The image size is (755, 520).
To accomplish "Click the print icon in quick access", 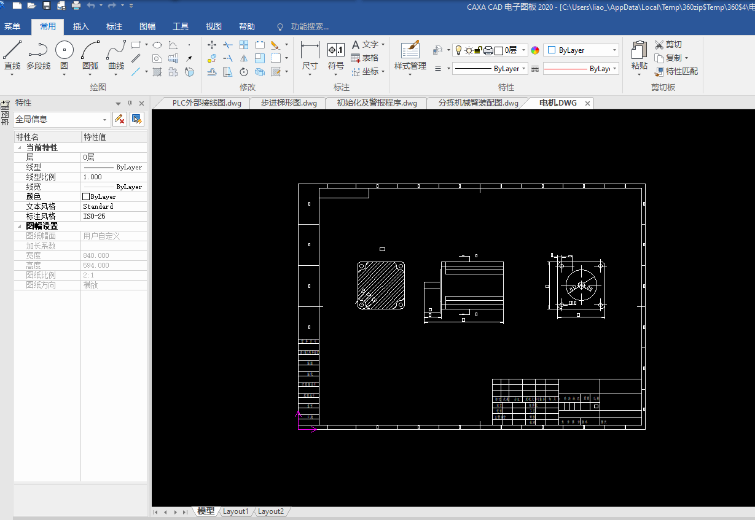I will (76, 6).
